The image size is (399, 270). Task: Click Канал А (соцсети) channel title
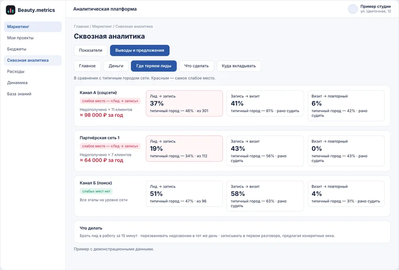click(x=98, y=93)
